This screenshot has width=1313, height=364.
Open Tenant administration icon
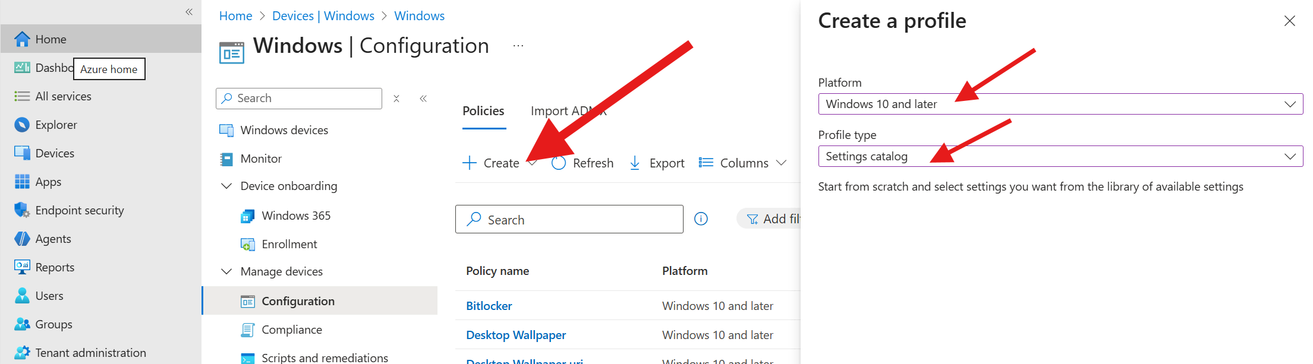[22, 353]
